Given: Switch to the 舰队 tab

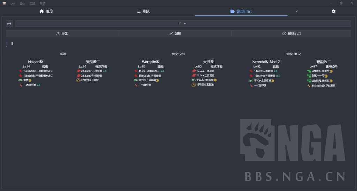Looking at the screenshot, I should pyautogui.click(x=144, y=11).
